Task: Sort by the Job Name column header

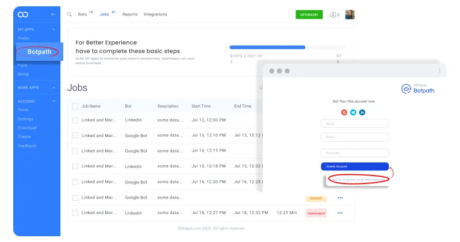Action: (x=91, y=106)
